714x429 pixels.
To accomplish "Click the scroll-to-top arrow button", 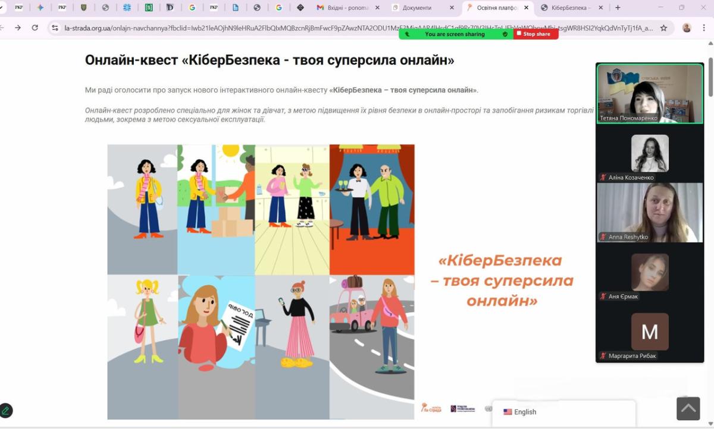I will tap(688, 408).
